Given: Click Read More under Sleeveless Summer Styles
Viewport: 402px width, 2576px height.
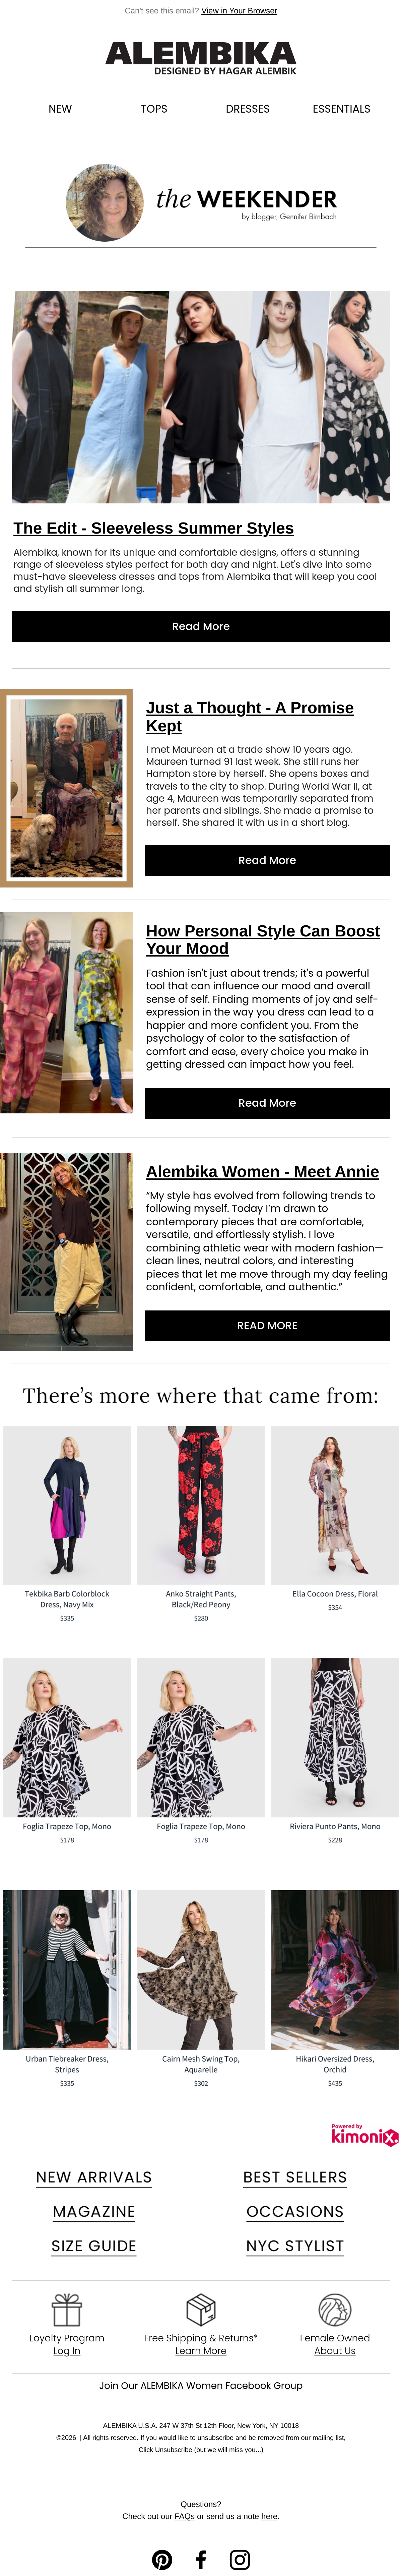Looking at the screenshot, I should (x=201, y=626).
